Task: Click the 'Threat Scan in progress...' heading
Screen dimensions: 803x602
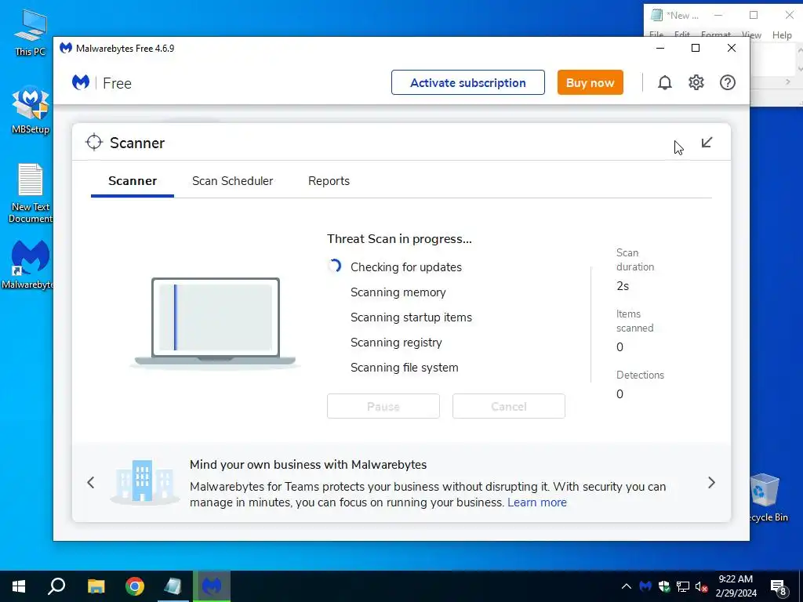Action: (x=399, y=239)
